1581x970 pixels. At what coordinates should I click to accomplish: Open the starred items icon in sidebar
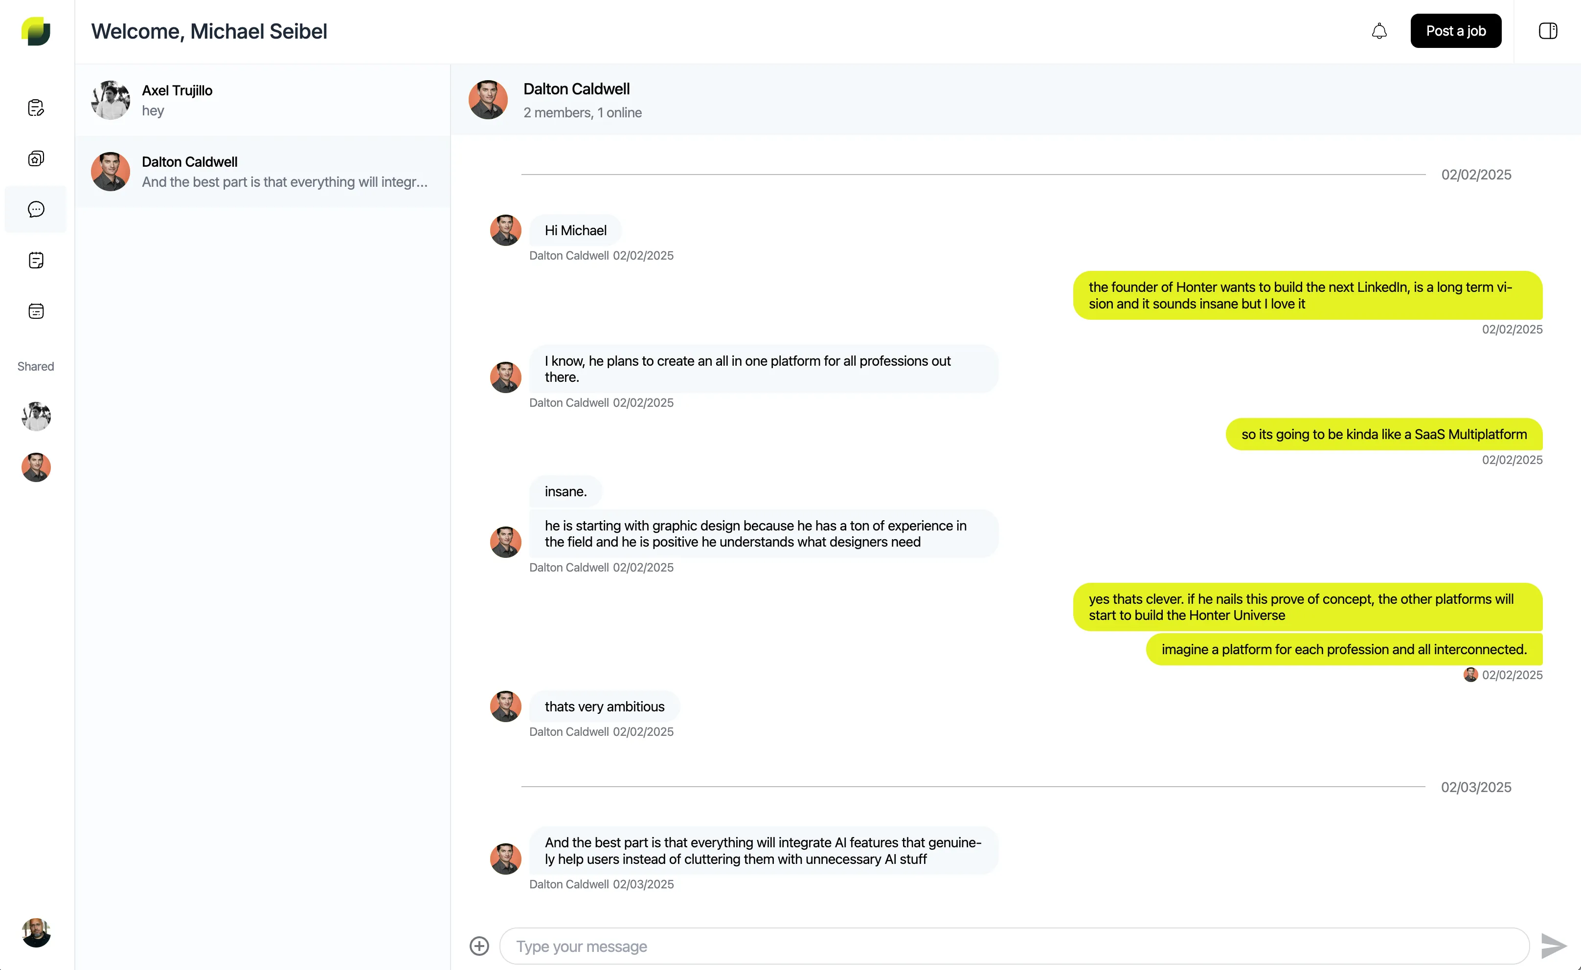tap(35, 158)
